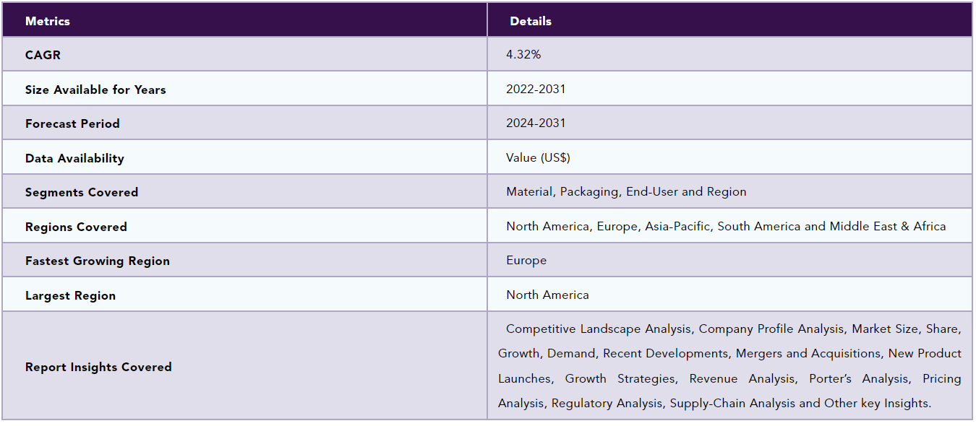Click the 2024-2031 forecast value
This screenshot has height=426, width=976.
click(536, 123)
